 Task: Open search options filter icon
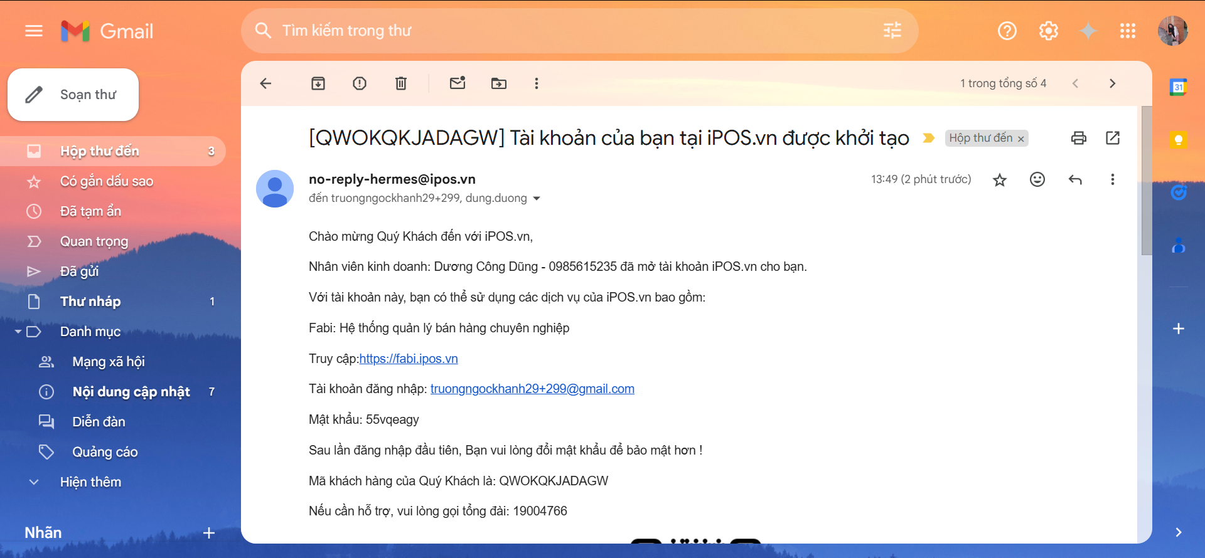pos(892,30)
